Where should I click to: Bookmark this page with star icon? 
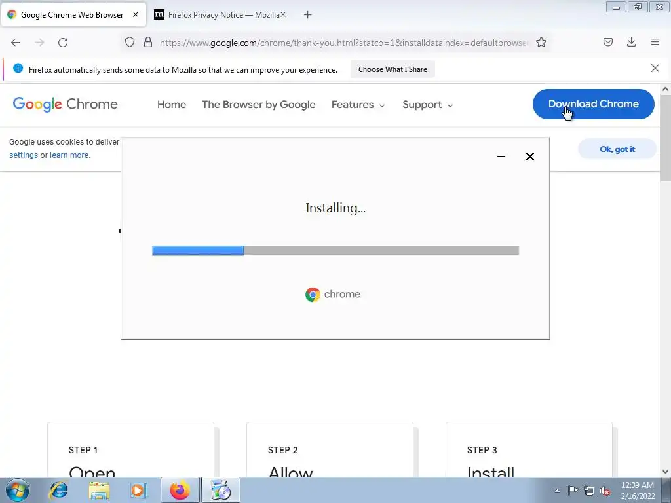tap(541, 42)
